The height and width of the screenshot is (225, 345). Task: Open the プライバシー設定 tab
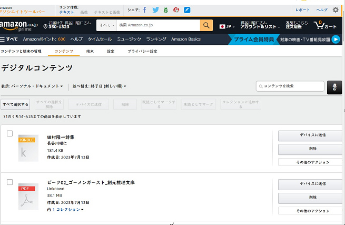tap(142, 51)
